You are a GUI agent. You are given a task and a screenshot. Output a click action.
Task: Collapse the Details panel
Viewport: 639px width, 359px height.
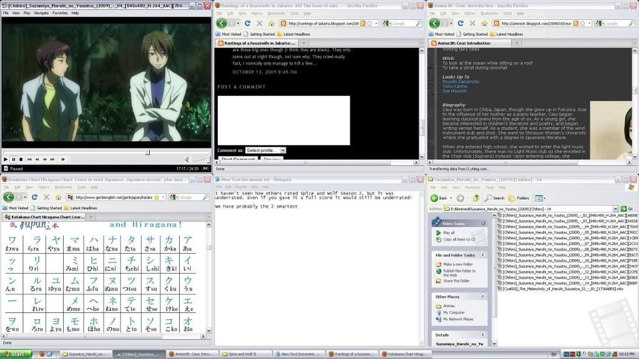[483, 335]
